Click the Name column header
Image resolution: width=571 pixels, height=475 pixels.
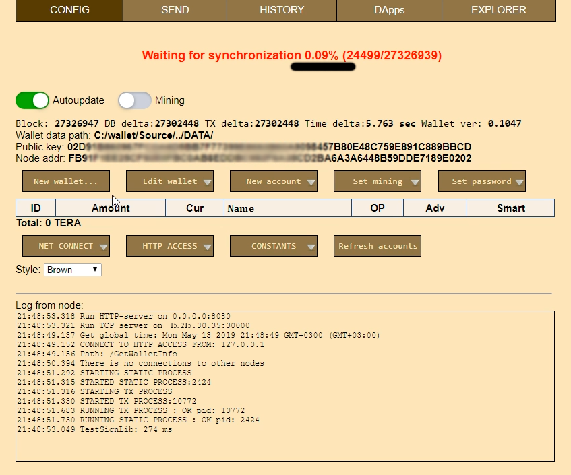pos(288,208)
